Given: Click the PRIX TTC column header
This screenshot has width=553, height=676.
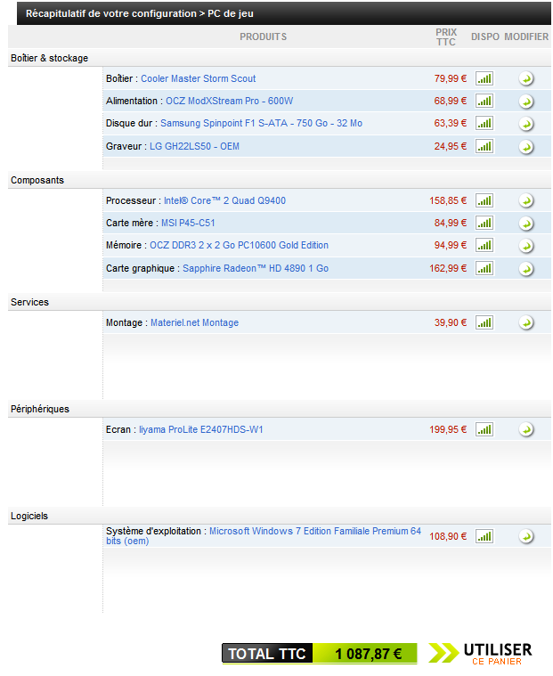Looking at the screenshot, I should pos(446,37).
